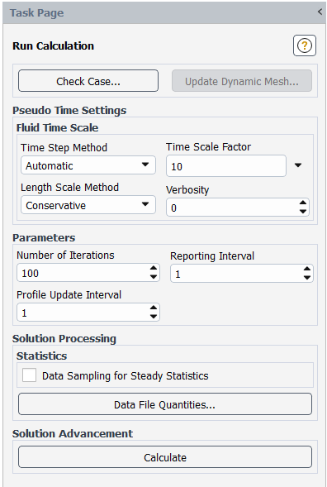
Task: Collapse the Task Page panel arrow
Action: [320, 12]
